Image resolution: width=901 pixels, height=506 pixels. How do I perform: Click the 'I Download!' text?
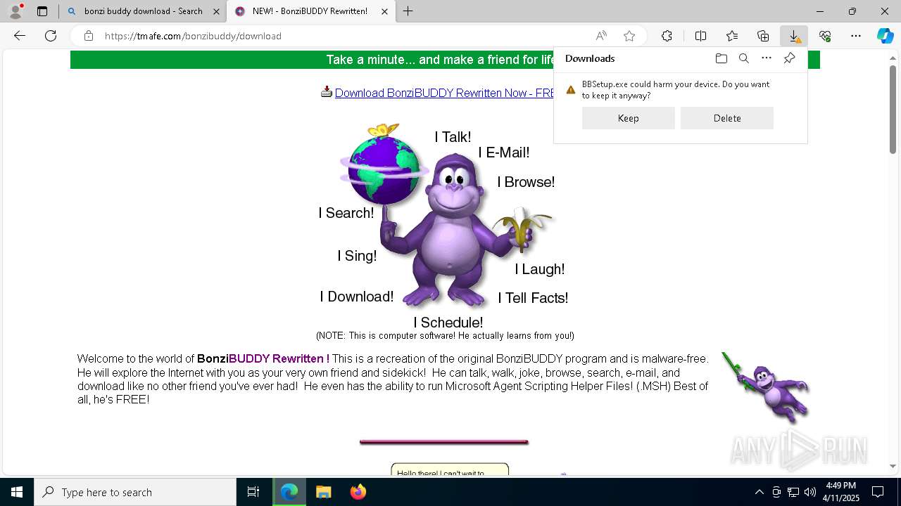point(357,297)
